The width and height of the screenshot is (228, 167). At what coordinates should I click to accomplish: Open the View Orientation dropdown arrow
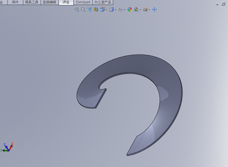point(107,10)
